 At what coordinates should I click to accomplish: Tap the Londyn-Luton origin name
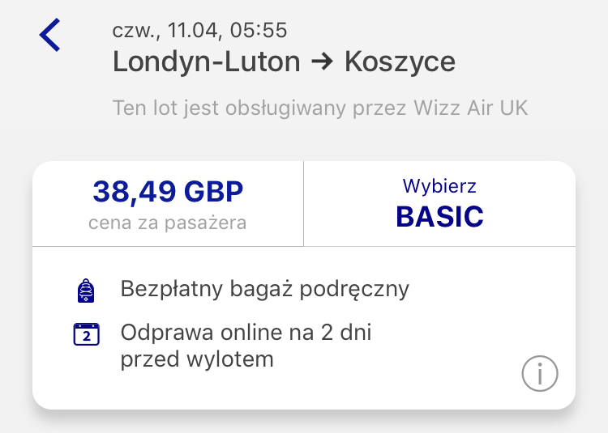tap(207, 62)
